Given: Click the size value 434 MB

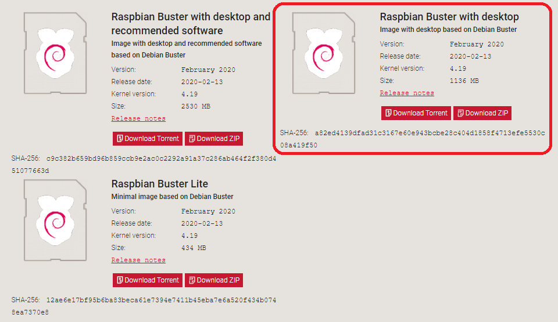Looking at the screenshot, I should tap(194, 248).
